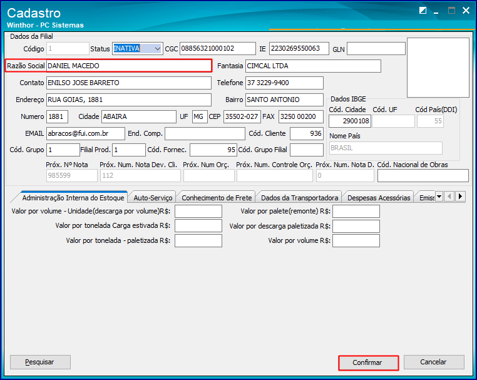Click the Cód. Grupo field

63,150
